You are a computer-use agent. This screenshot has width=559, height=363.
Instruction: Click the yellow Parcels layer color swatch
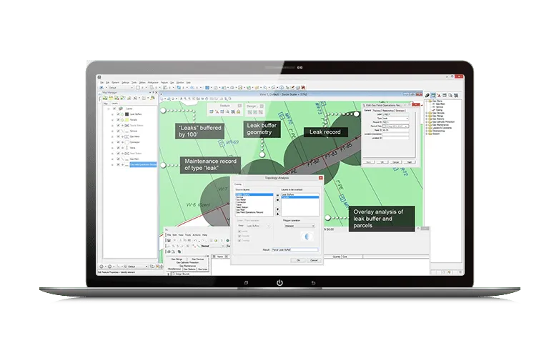click(x=127, y=120)
